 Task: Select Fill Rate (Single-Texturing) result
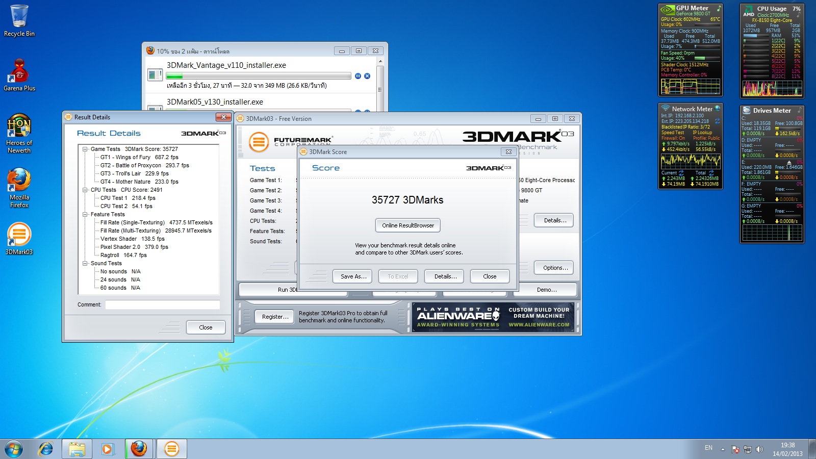click(156, 222)
